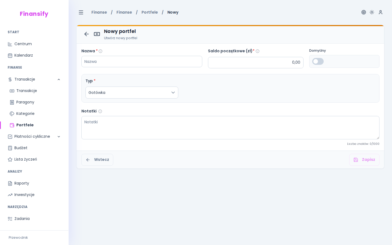Open the target goals icon in header
Viewport: 392px width, 245px height.
(364, 12)
